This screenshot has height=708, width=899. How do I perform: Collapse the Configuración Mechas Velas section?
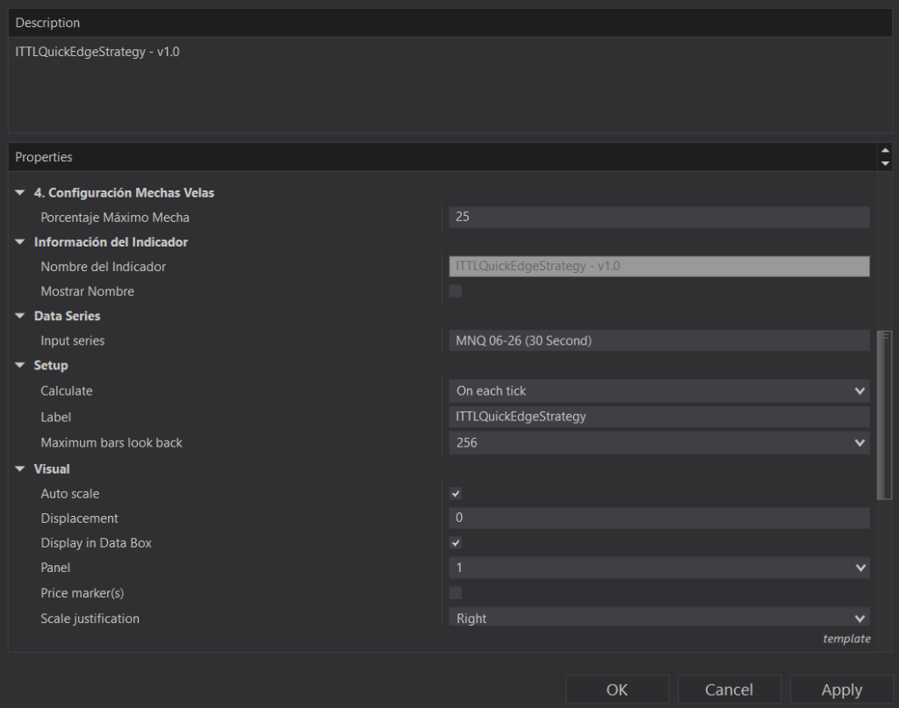(20, 193)
